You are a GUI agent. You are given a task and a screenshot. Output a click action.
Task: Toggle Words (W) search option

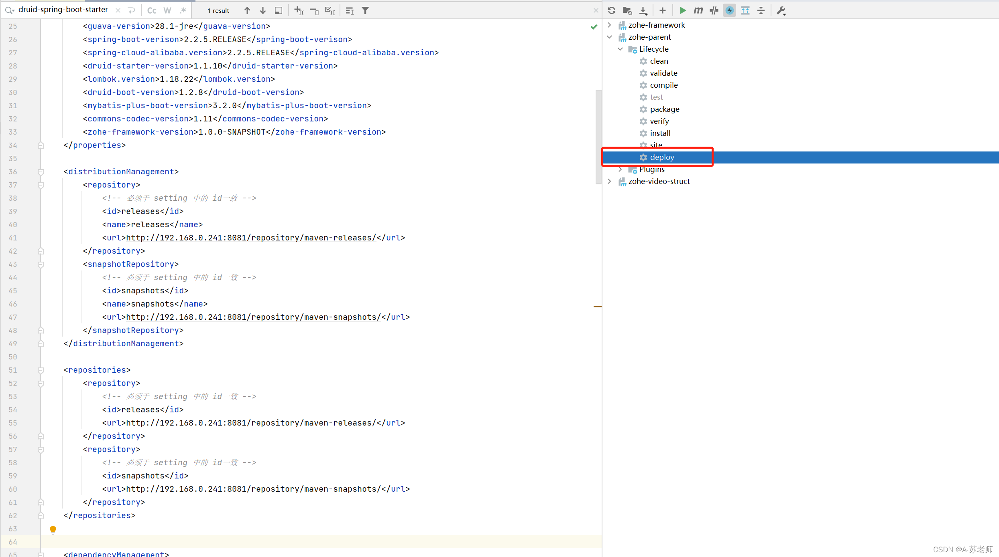[x=167, y=10]
